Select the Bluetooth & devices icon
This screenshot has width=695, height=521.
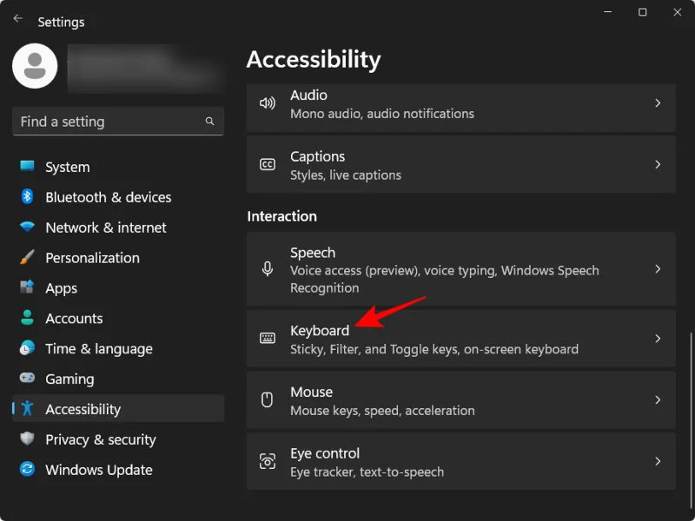[x=26, y=197]
